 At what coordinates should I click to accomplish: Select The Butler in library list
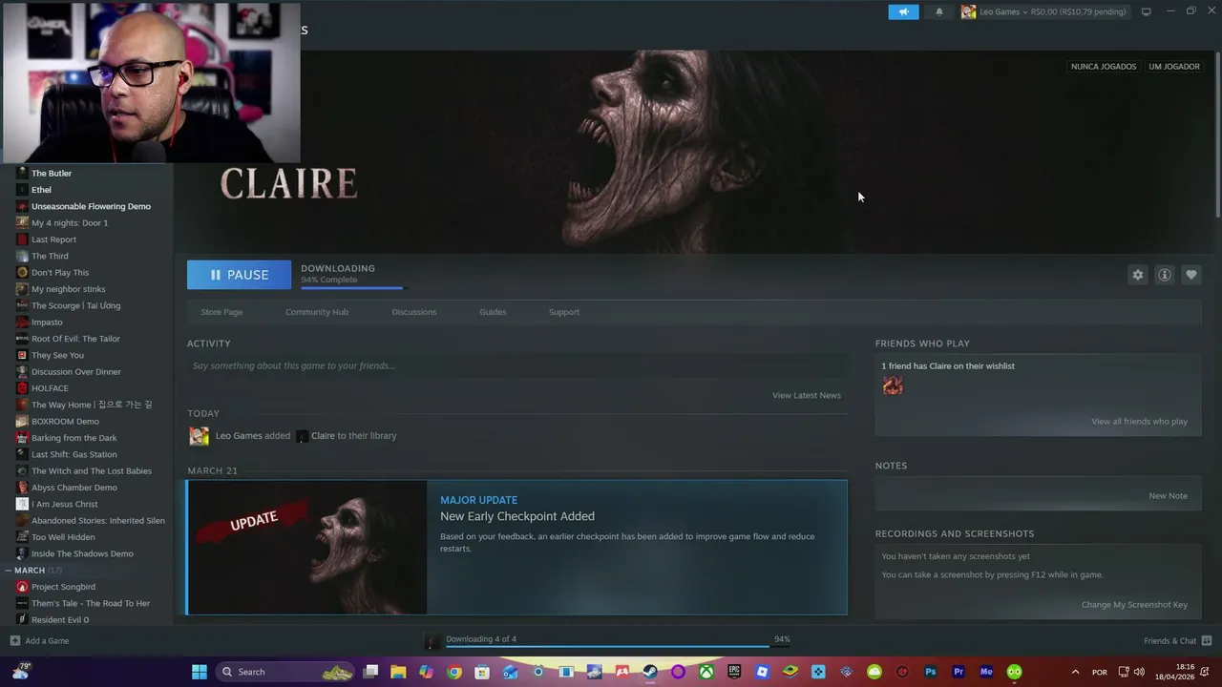pos(52,174)
